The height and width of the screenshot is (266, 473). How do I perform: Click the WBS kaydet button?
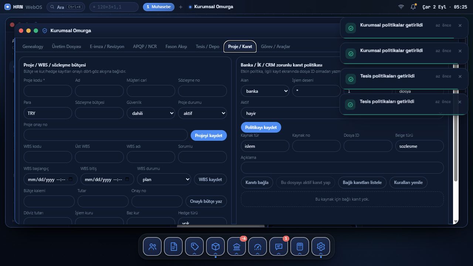(x=210, y=180)
